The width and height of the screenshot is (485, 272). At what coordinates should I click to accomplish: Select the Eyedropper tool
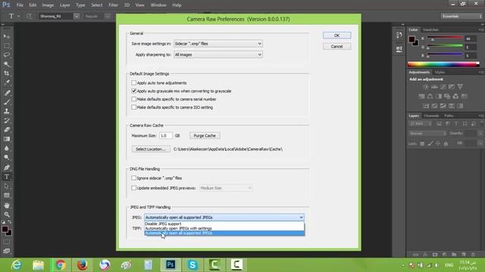[7, 82]
